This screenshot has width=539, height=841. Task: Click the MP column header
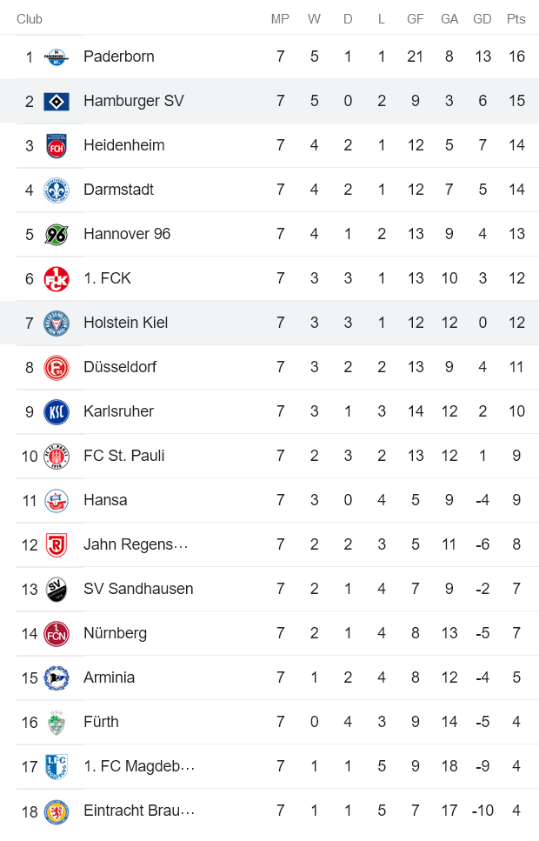click(x=280, y=18)
